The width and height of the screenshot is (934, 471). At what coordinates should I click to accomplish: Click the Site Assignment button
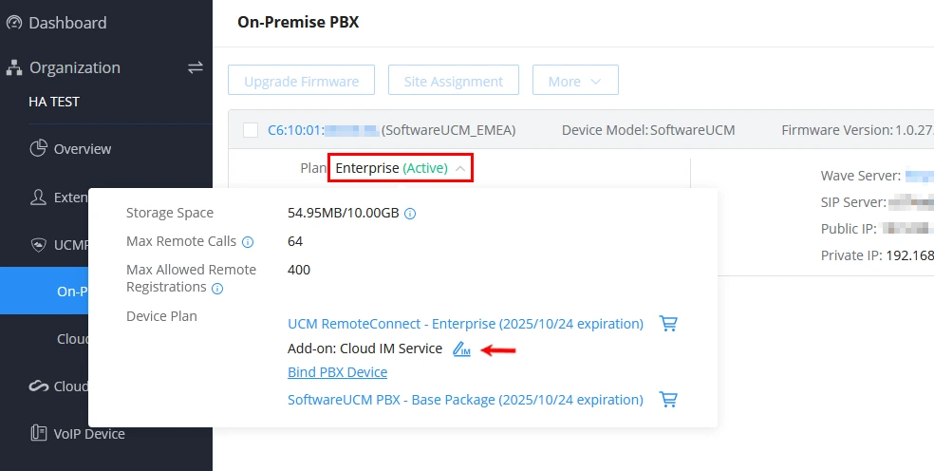click(454, 80)
